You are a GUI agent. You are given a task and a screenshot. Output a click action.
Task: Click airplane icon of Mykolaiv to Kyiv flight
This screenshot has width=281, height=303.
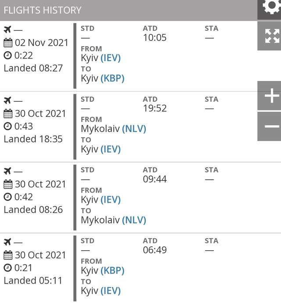click(x=7, y=100)
